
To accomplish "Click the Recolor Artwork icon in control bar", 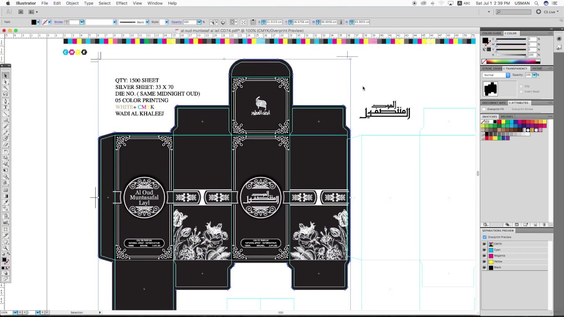I will [223, 22].
